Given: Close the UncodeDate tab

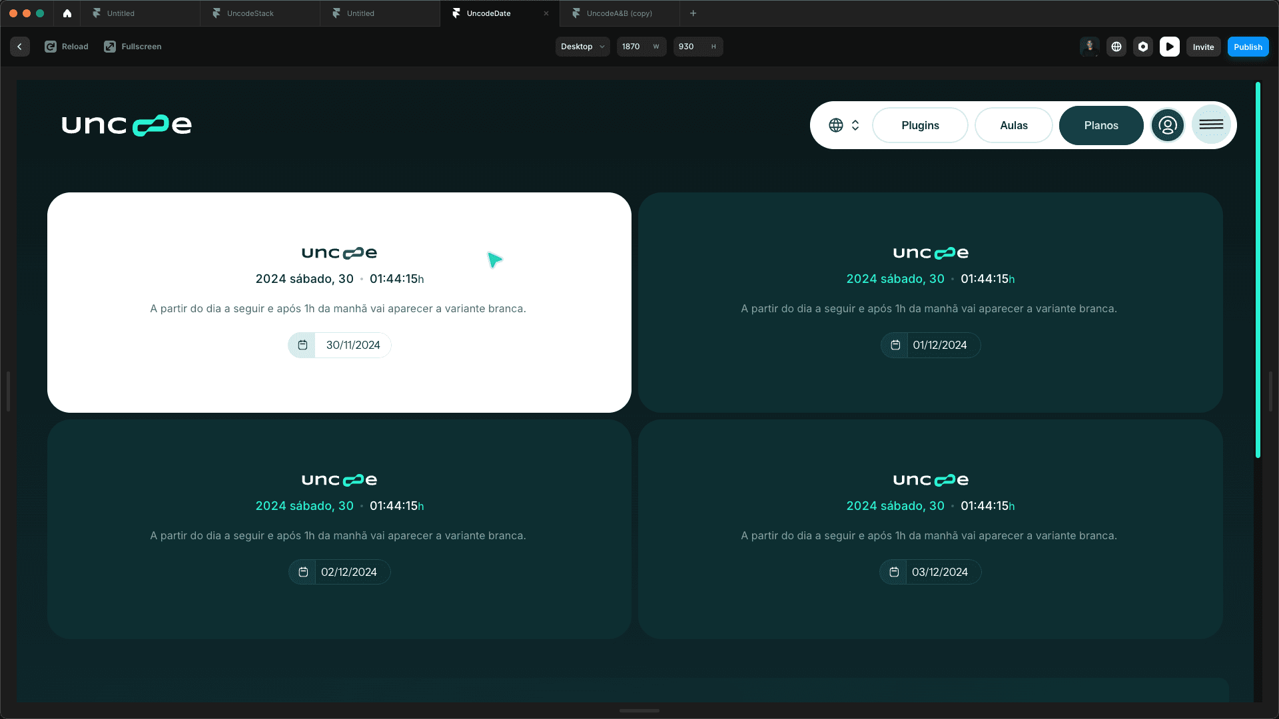Looking at the screenshot, I should point(546,13).
